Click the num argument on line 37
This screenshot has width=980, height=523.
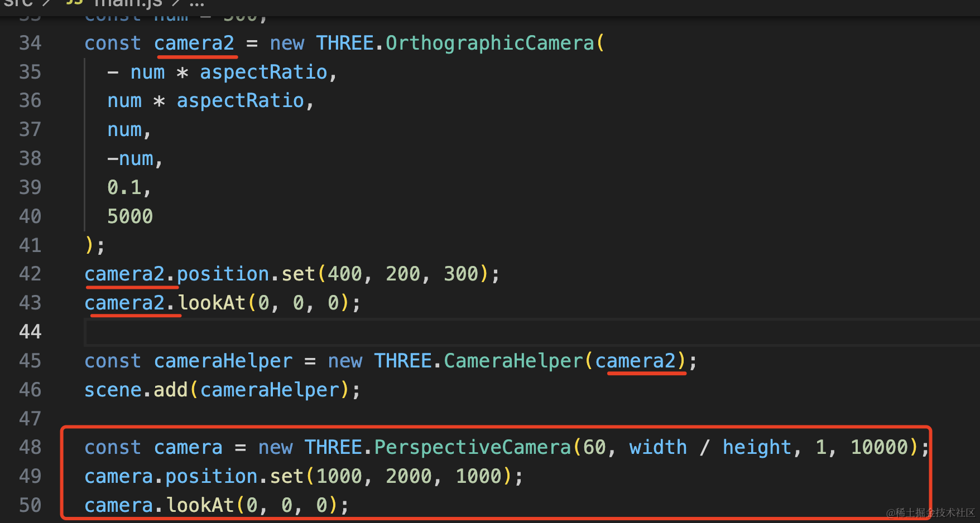124,130
